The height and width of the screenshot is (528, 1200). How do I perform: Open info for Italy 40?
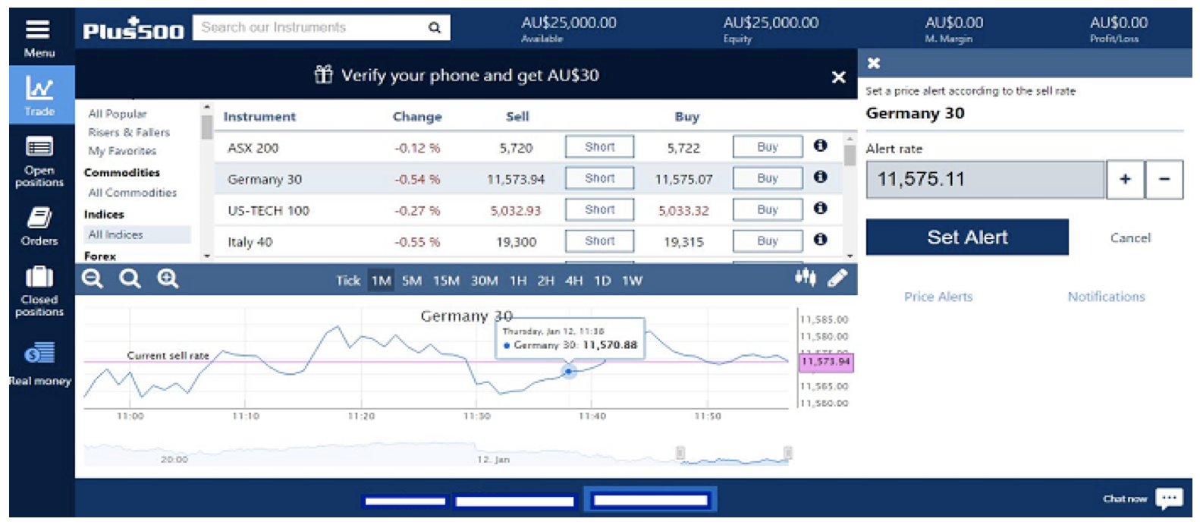point(820,239)
